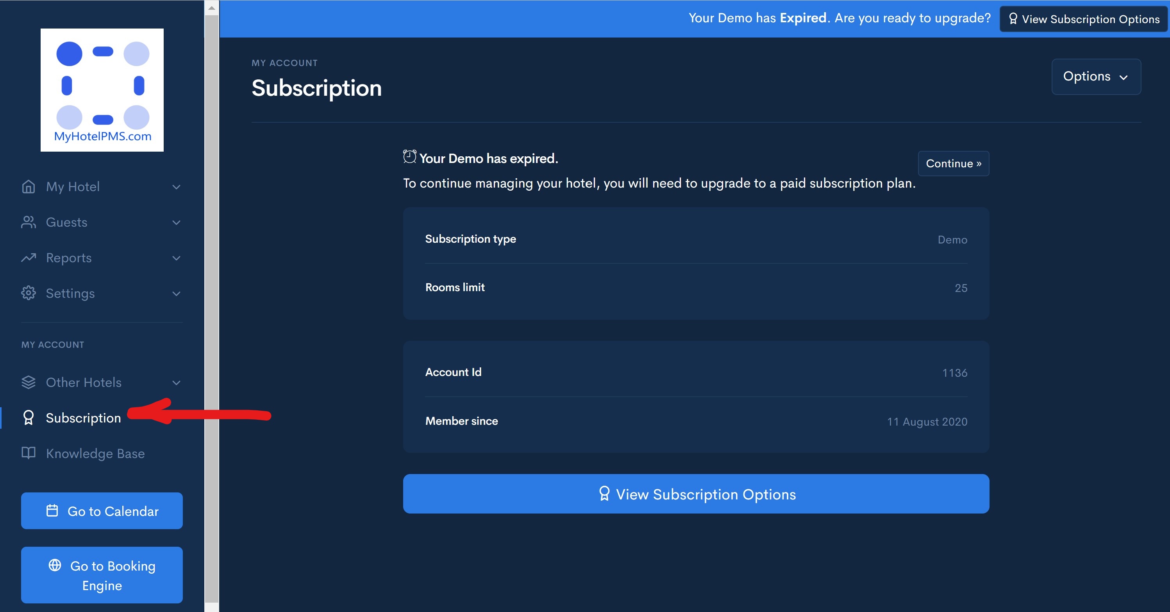Click the Your Demo has expired heading
Viewport: 1170px width, 612px height.
tap(489, 158)
